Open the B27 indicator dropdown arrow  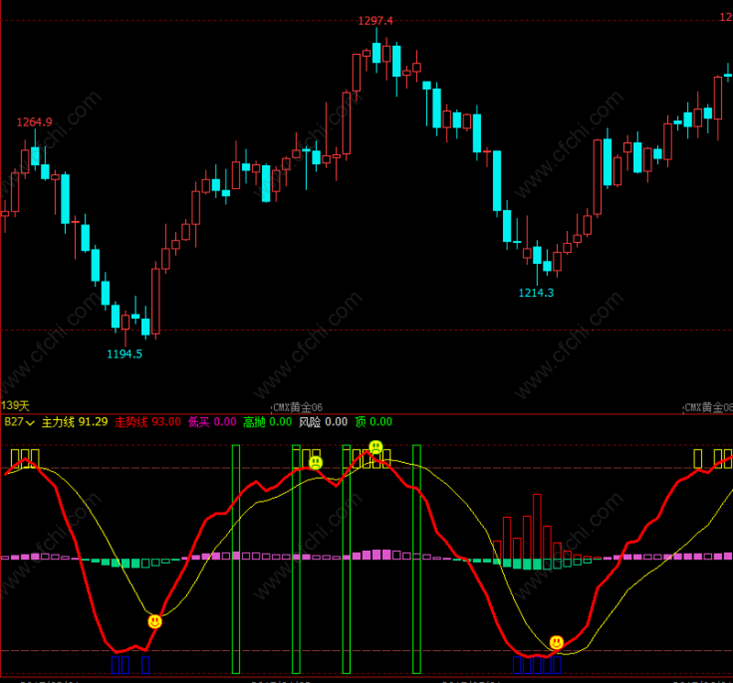coord(30,423)
